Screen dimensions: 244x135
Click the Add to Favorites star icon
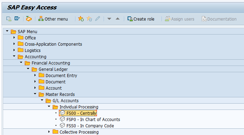(x=81, y=19)
